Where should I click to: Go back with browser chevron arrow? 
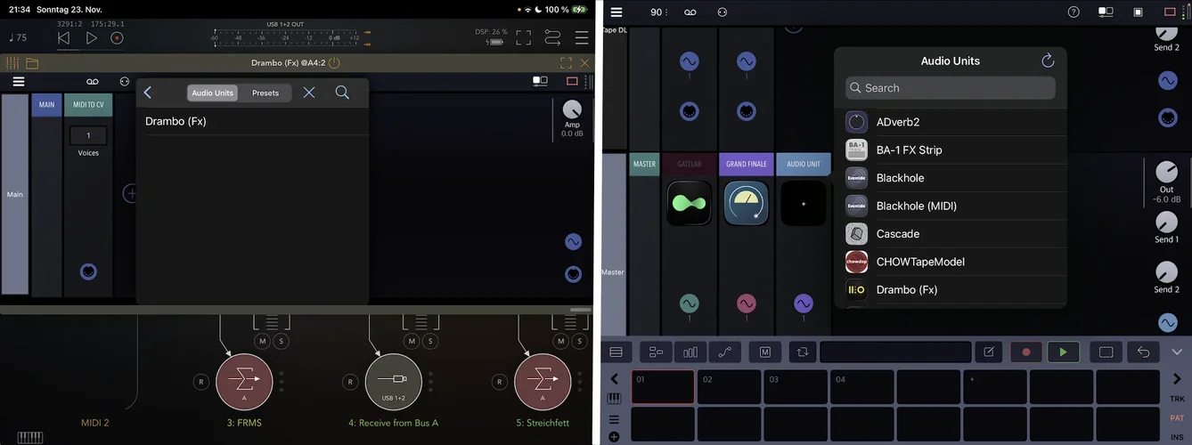(x=148, y=93)
